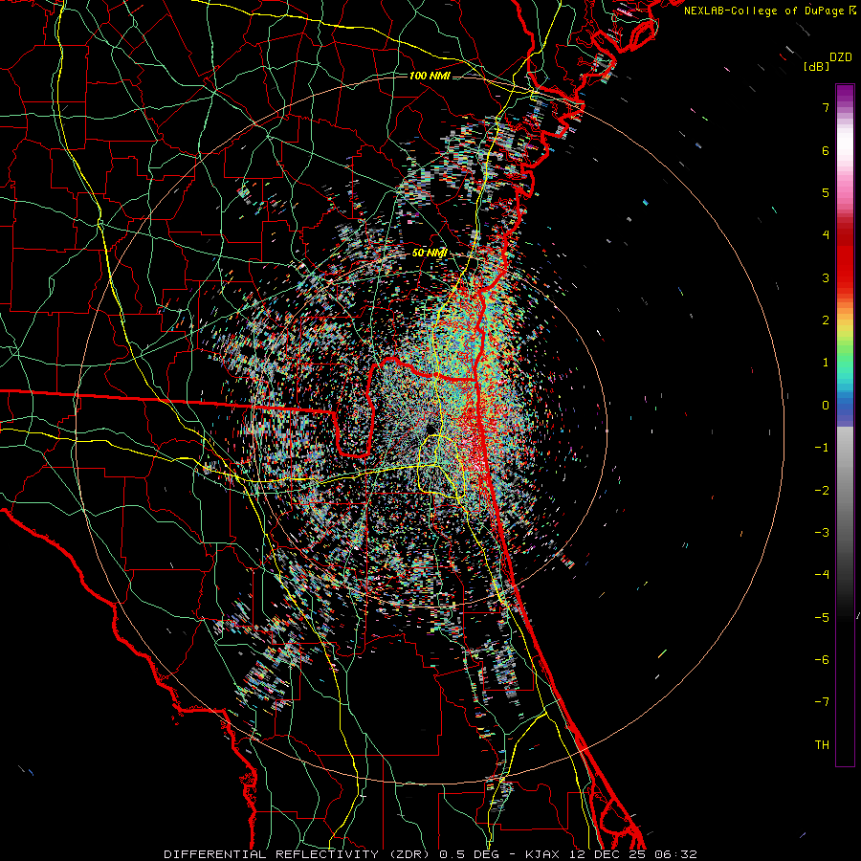The width and height of the screenshot is (861, 861).
Task: Click the 1 dB scale label
Action: point(826,363)
